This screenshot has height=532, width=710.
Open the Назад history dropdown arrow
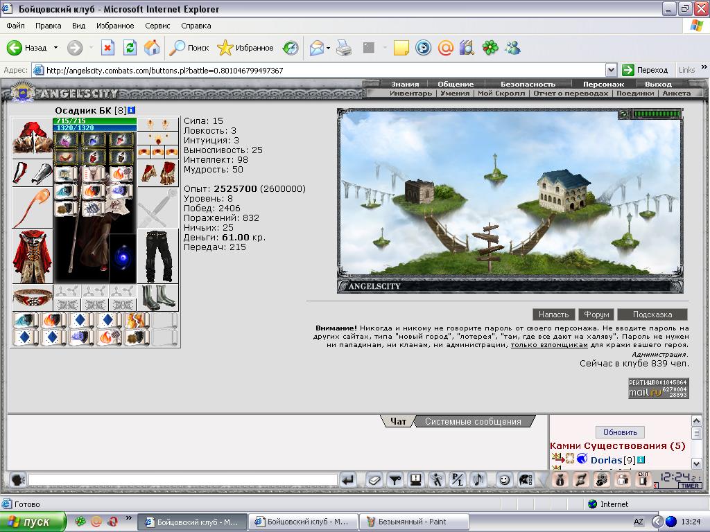[55, 48]
